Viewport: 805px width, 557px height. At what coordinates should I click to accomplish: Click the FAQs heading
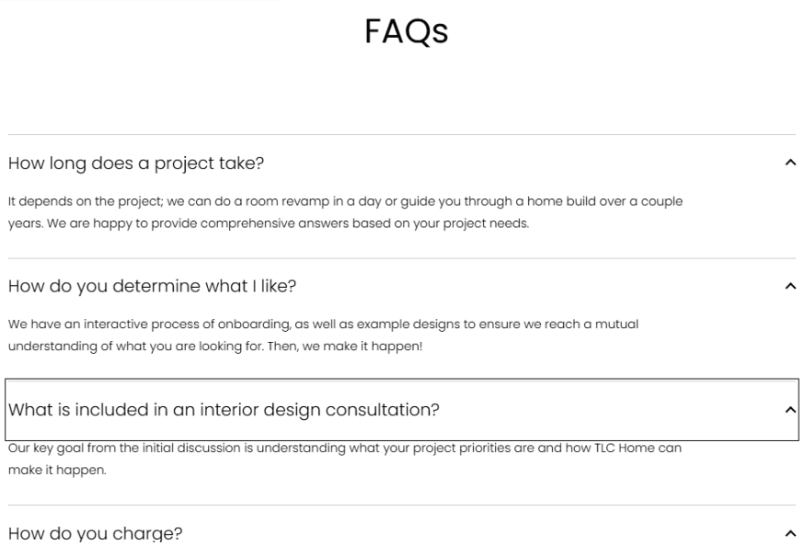click(406, 32)
